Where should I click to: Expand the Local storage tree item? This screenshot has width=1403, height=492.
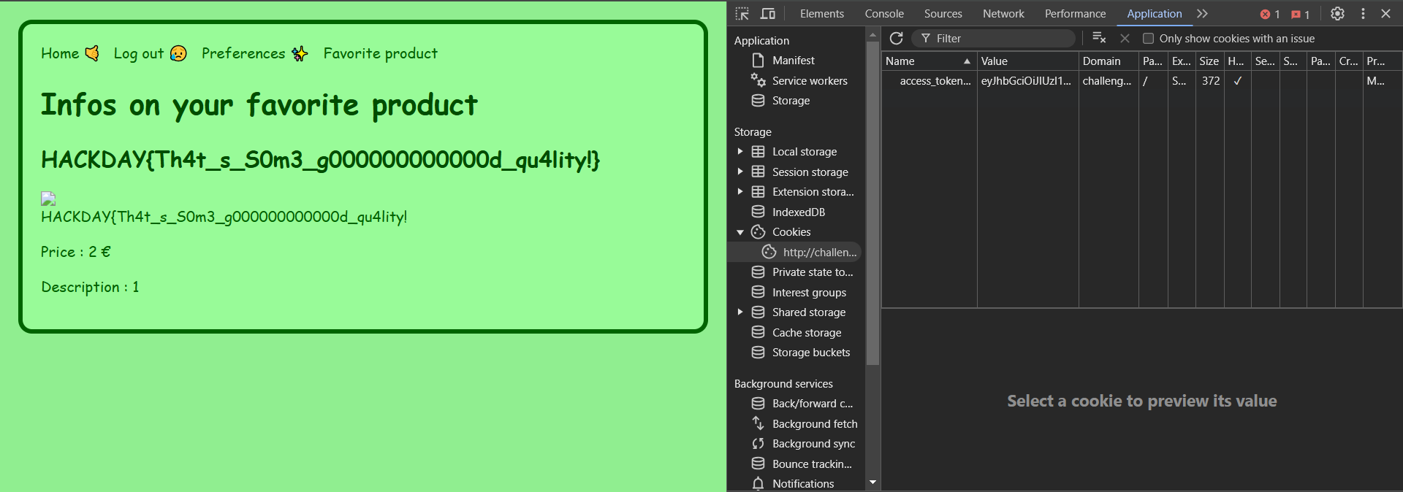(739, 152)
